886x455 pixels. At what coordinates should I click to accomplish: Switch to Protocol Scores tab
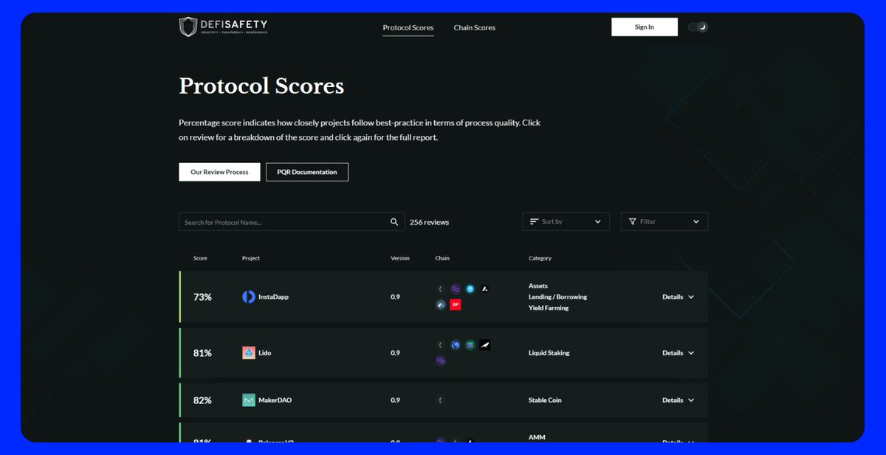[408, 28]
